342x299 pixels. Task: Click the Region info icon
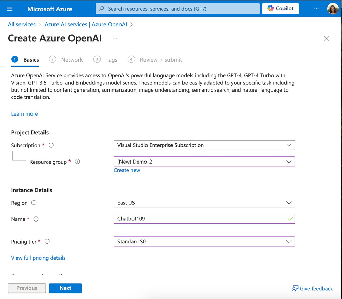[34, 203]
